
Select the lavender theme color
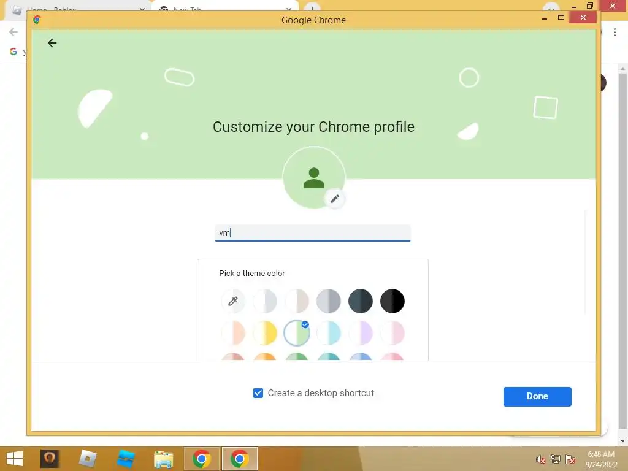coord(361,333)
